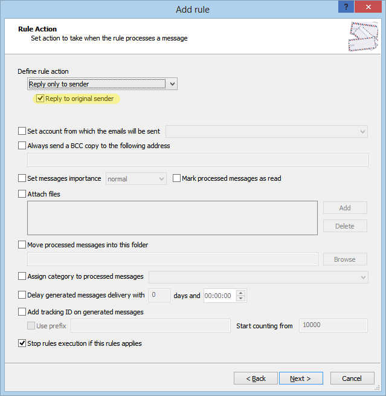Return with the Back button
The height and width of the screenshot is (396, 386).
pyautogui.click(x=256, y=378)
